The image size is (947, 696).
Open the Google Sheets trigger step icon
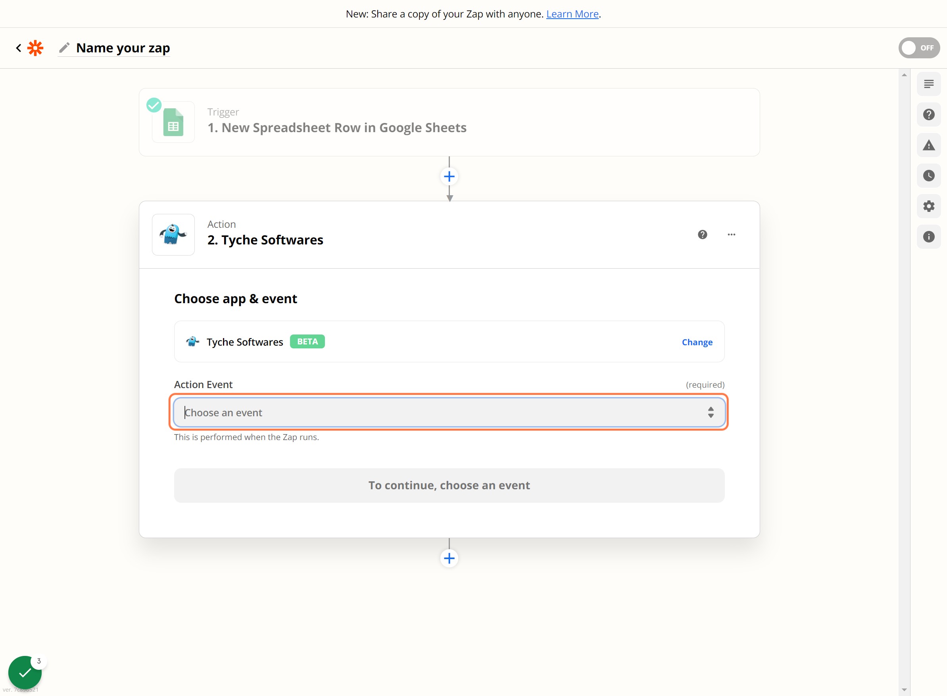point(173,122)
